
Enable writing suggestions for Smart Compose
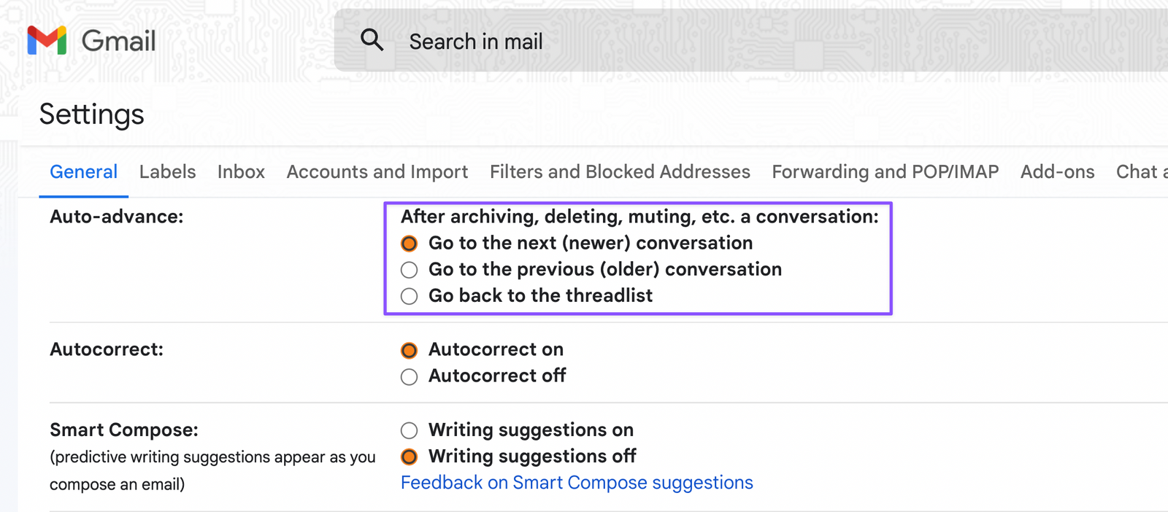click(409, 430)
